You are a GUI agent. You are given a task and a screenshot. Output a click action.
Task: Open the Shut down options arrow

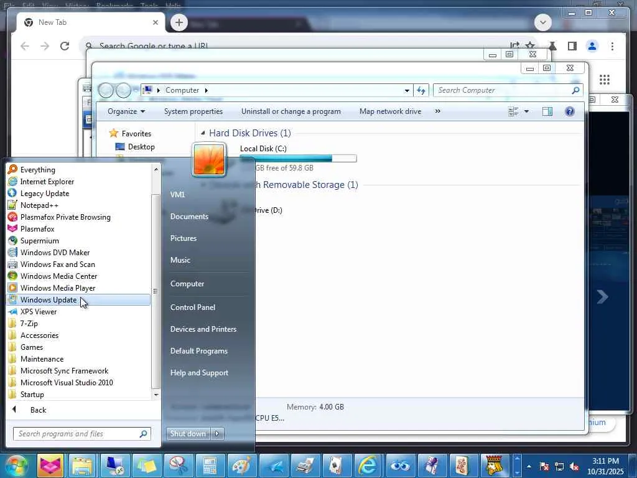[x=217, y=433]
